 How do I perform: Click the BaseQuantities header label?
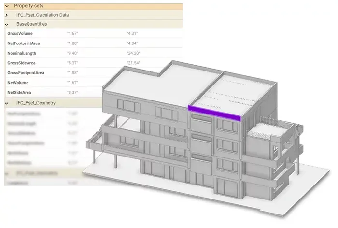(x=32, y=24)
